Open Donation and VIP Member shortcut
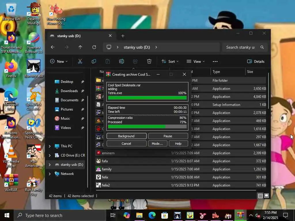Screen dimensions: 295x221 (x=11, y=43)
